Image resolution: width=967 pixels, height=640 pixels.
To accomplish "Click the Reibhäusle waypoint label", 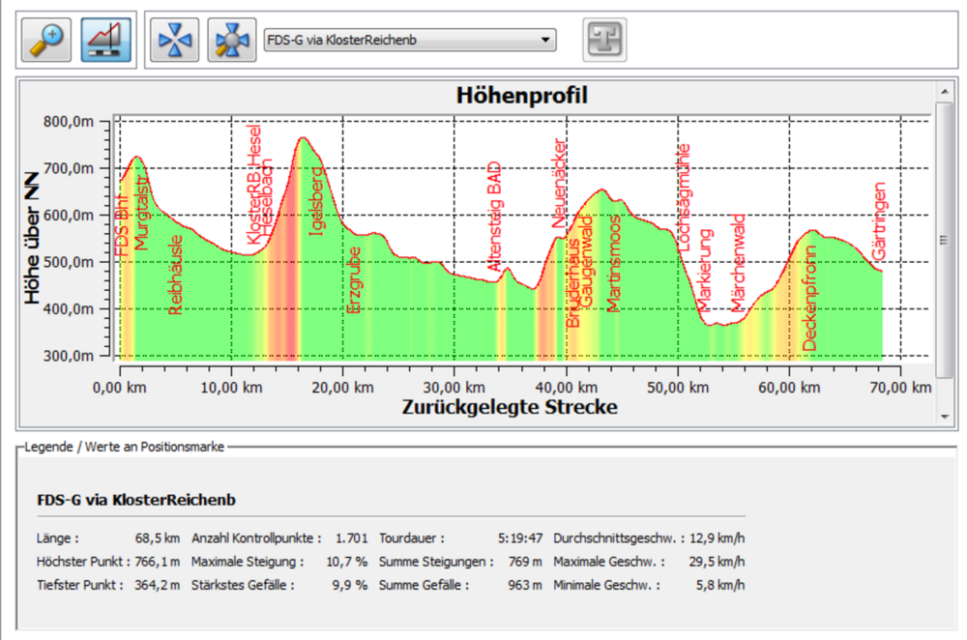I will 176,275.
